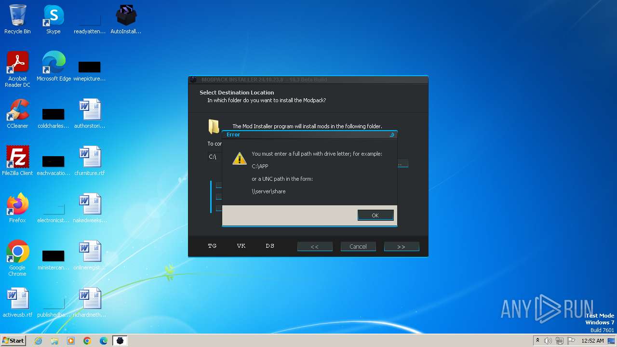Click the Modpack Installer title bar icon
This screenshot has width=617, height=347.
click(194, 80)
